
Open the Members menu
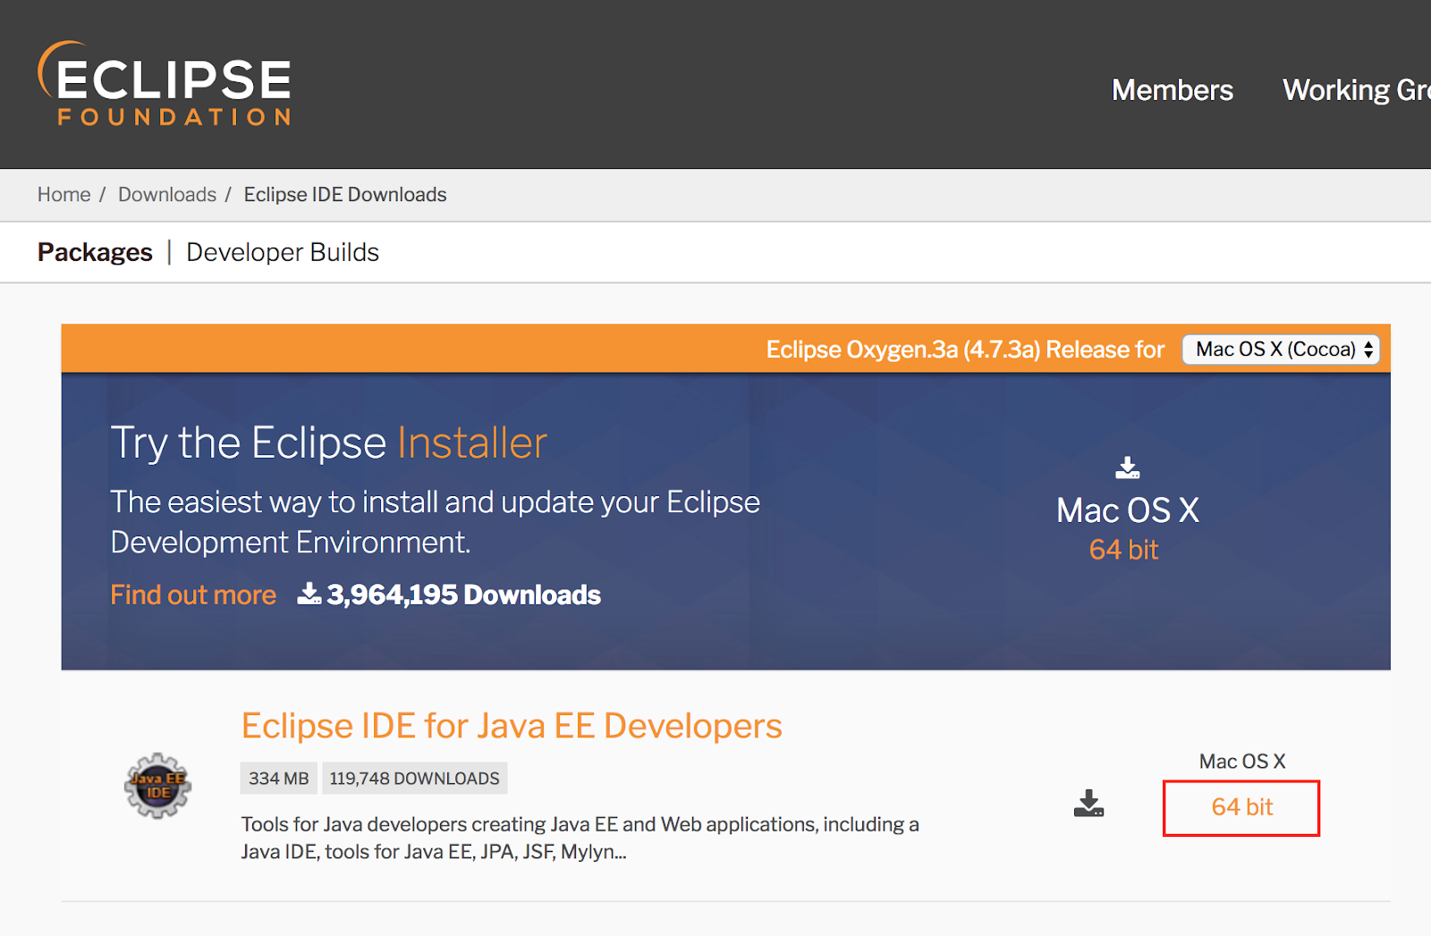click(1172, 90)
